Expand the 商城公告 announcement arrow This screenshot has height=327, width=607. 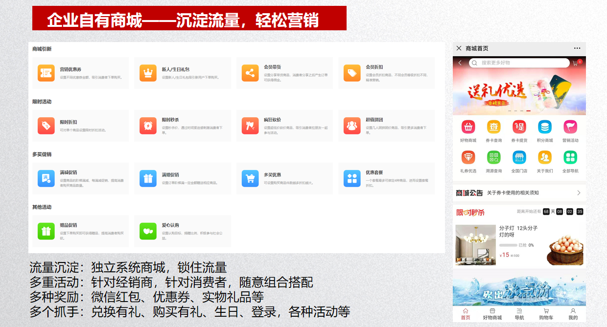pyautogui.click(x=579, y=193)
